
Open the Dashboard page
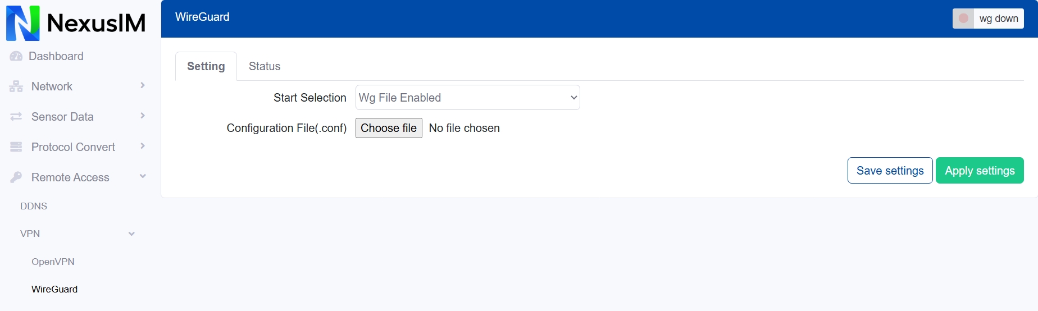pos(56,56)
